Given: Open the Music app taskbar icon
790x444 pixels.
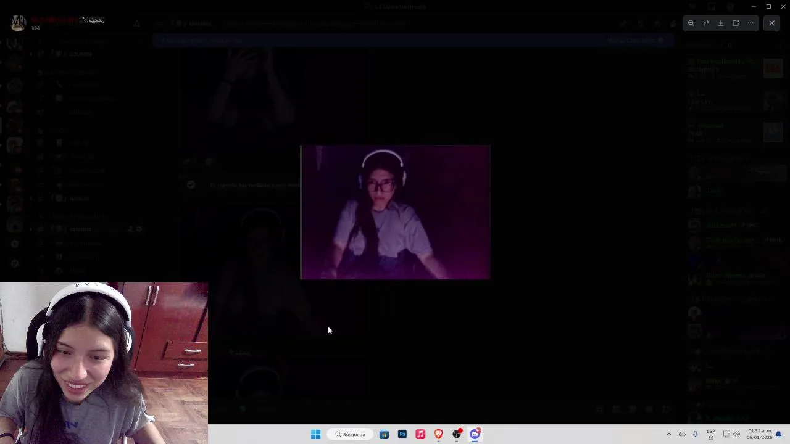Looking at the screenshot, I should (420, 434).
